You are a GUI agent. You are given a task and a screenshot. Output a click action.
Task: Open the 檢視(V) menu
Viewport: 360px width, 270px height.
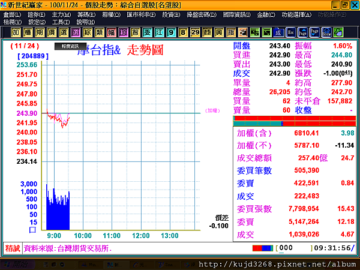click(x=13, y=22)
